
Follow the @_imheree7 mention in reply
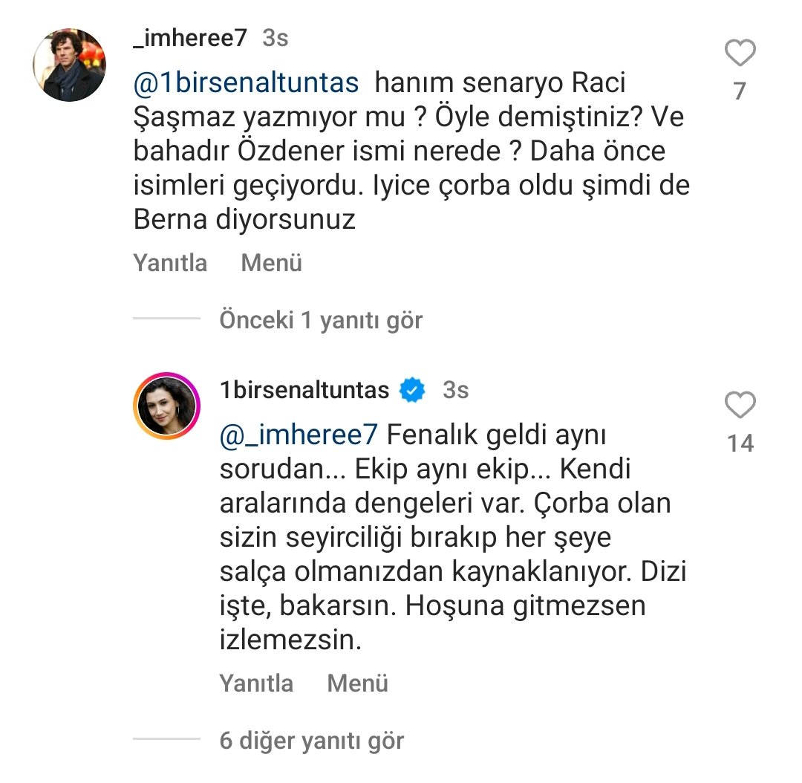pos(299,435)
